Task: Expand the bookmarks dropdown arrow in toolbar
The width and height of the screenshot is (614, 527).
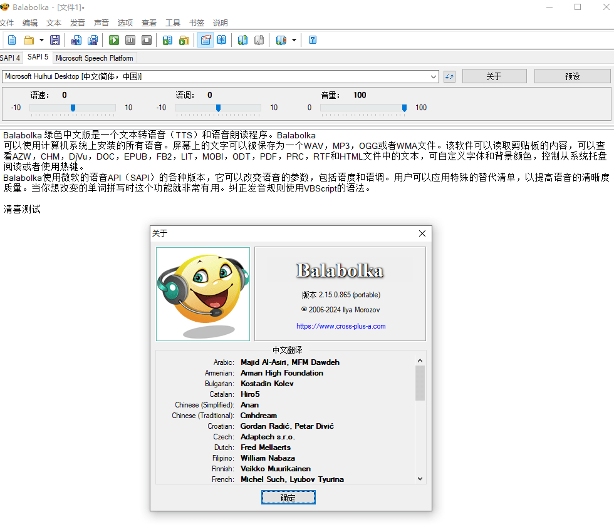Action: pyautogui.click(x=294, y=40)
